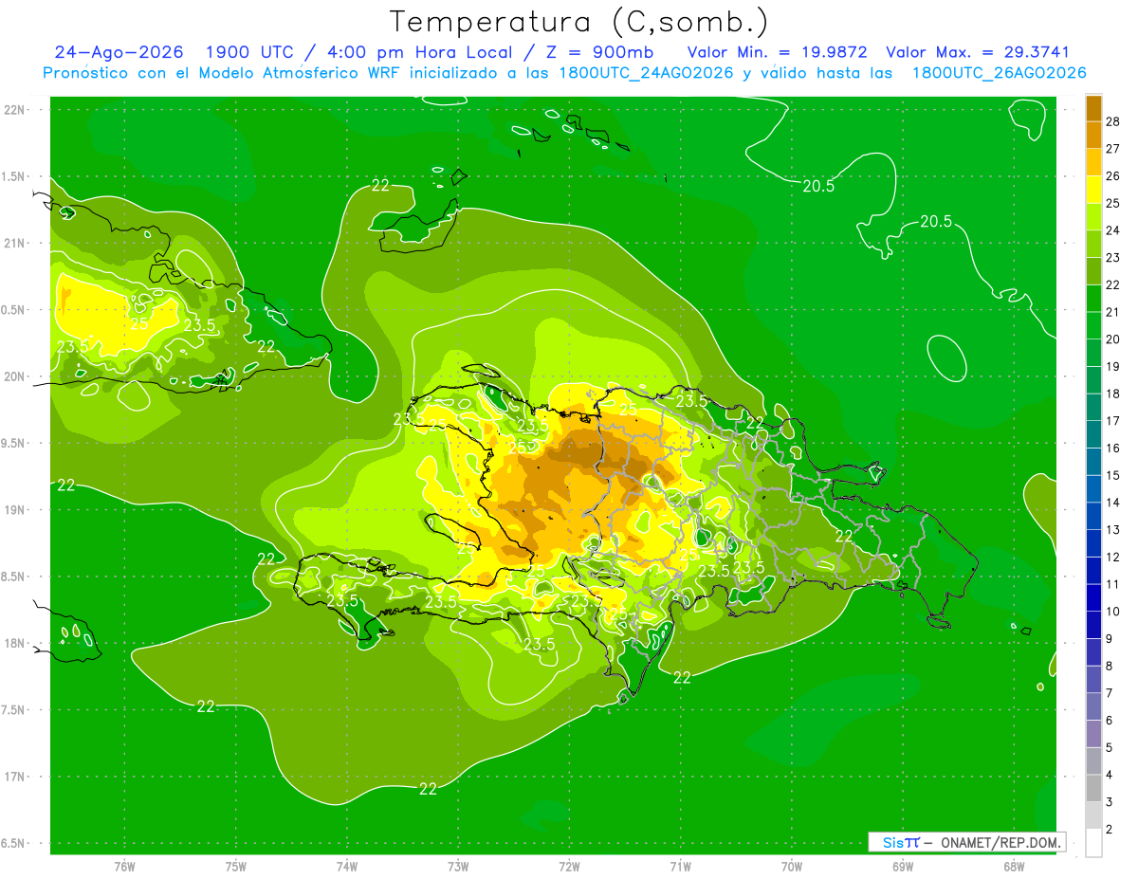Click the '7.5N' latitude axis label
Viewport: 1138px width, 879px height.
pos(14,711)
